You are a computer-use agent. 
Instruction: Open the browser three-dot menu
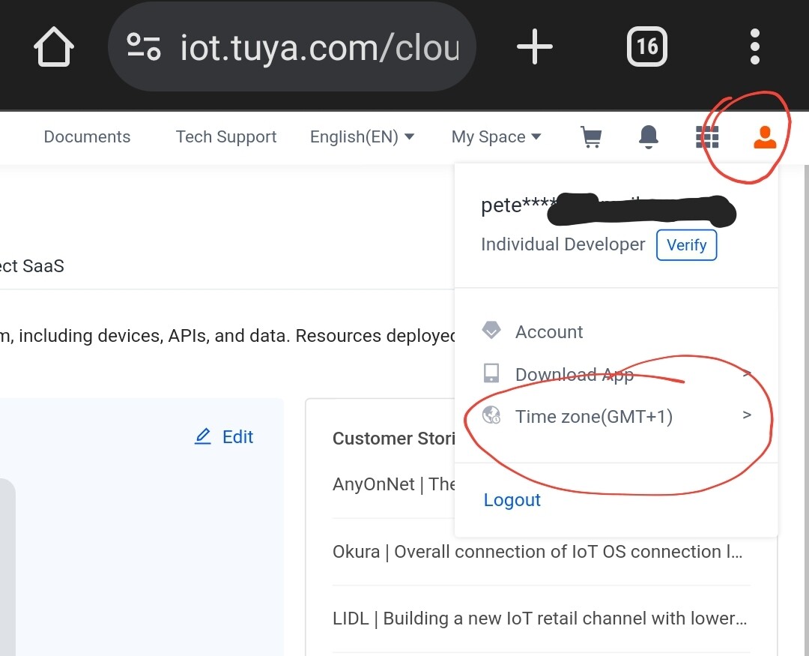754,47
